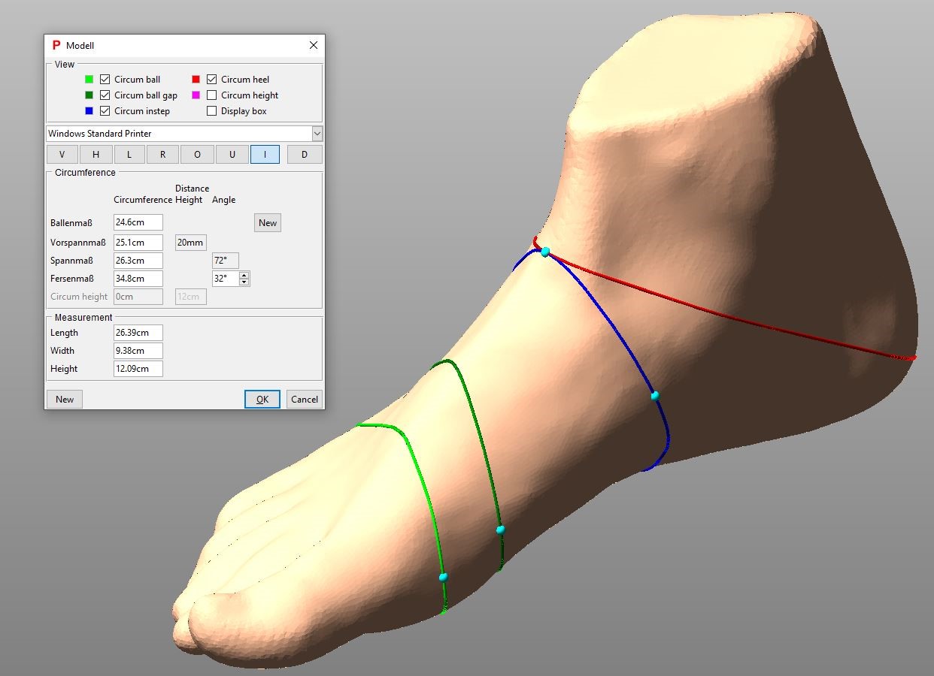Click the red Circum heel swatch

coord(196,79)
